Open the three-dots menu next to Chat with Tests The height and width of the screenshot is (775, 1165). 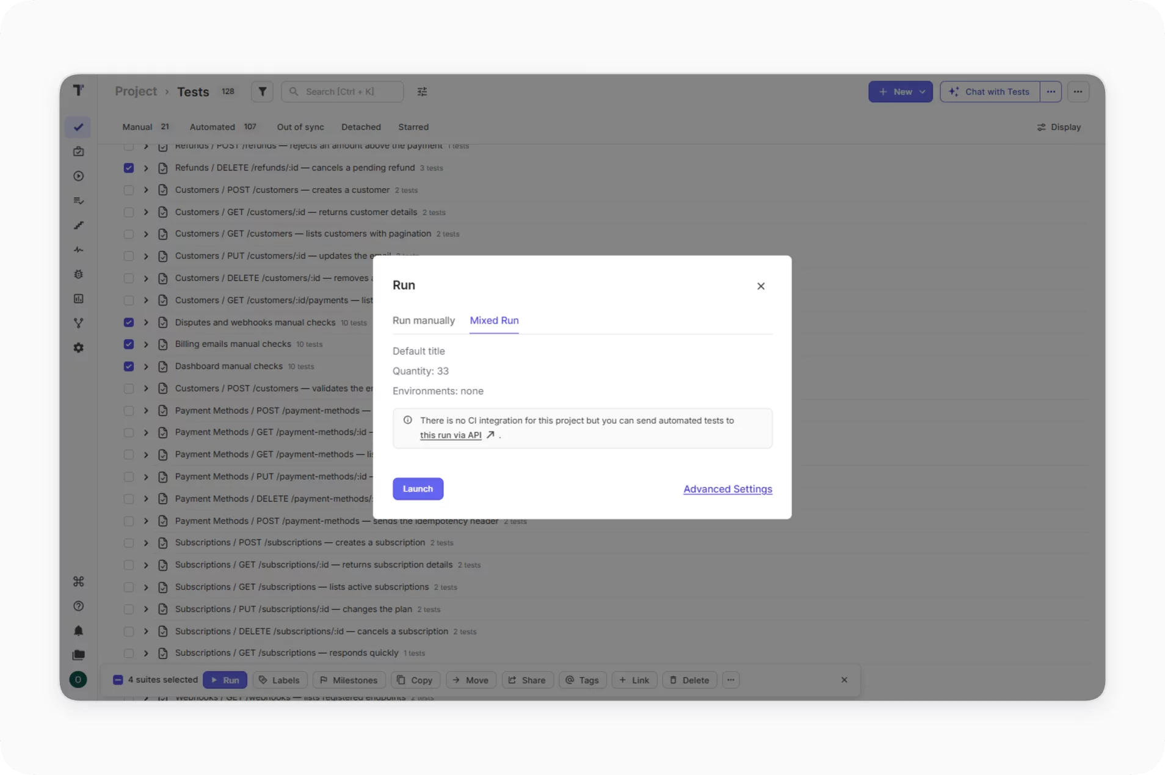1051,92
